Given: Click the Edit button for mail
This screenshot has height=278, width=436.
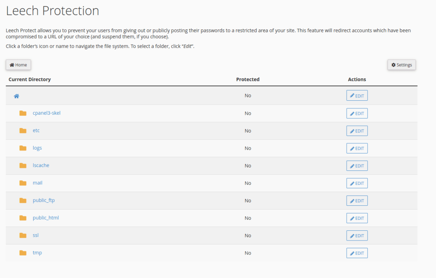Looking at the screenshot, I should click(x=357, y=183).
